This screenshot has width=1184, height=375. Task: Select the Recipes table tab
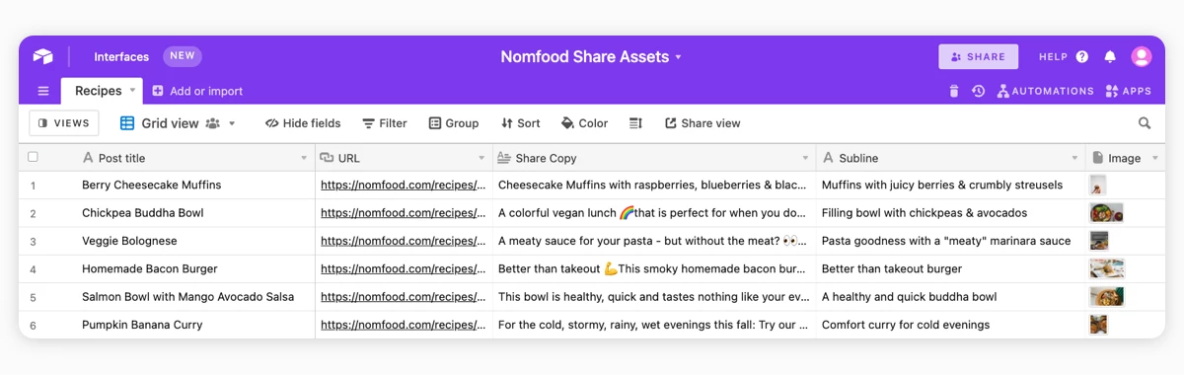pyautogui.click(x=102, y=91)
